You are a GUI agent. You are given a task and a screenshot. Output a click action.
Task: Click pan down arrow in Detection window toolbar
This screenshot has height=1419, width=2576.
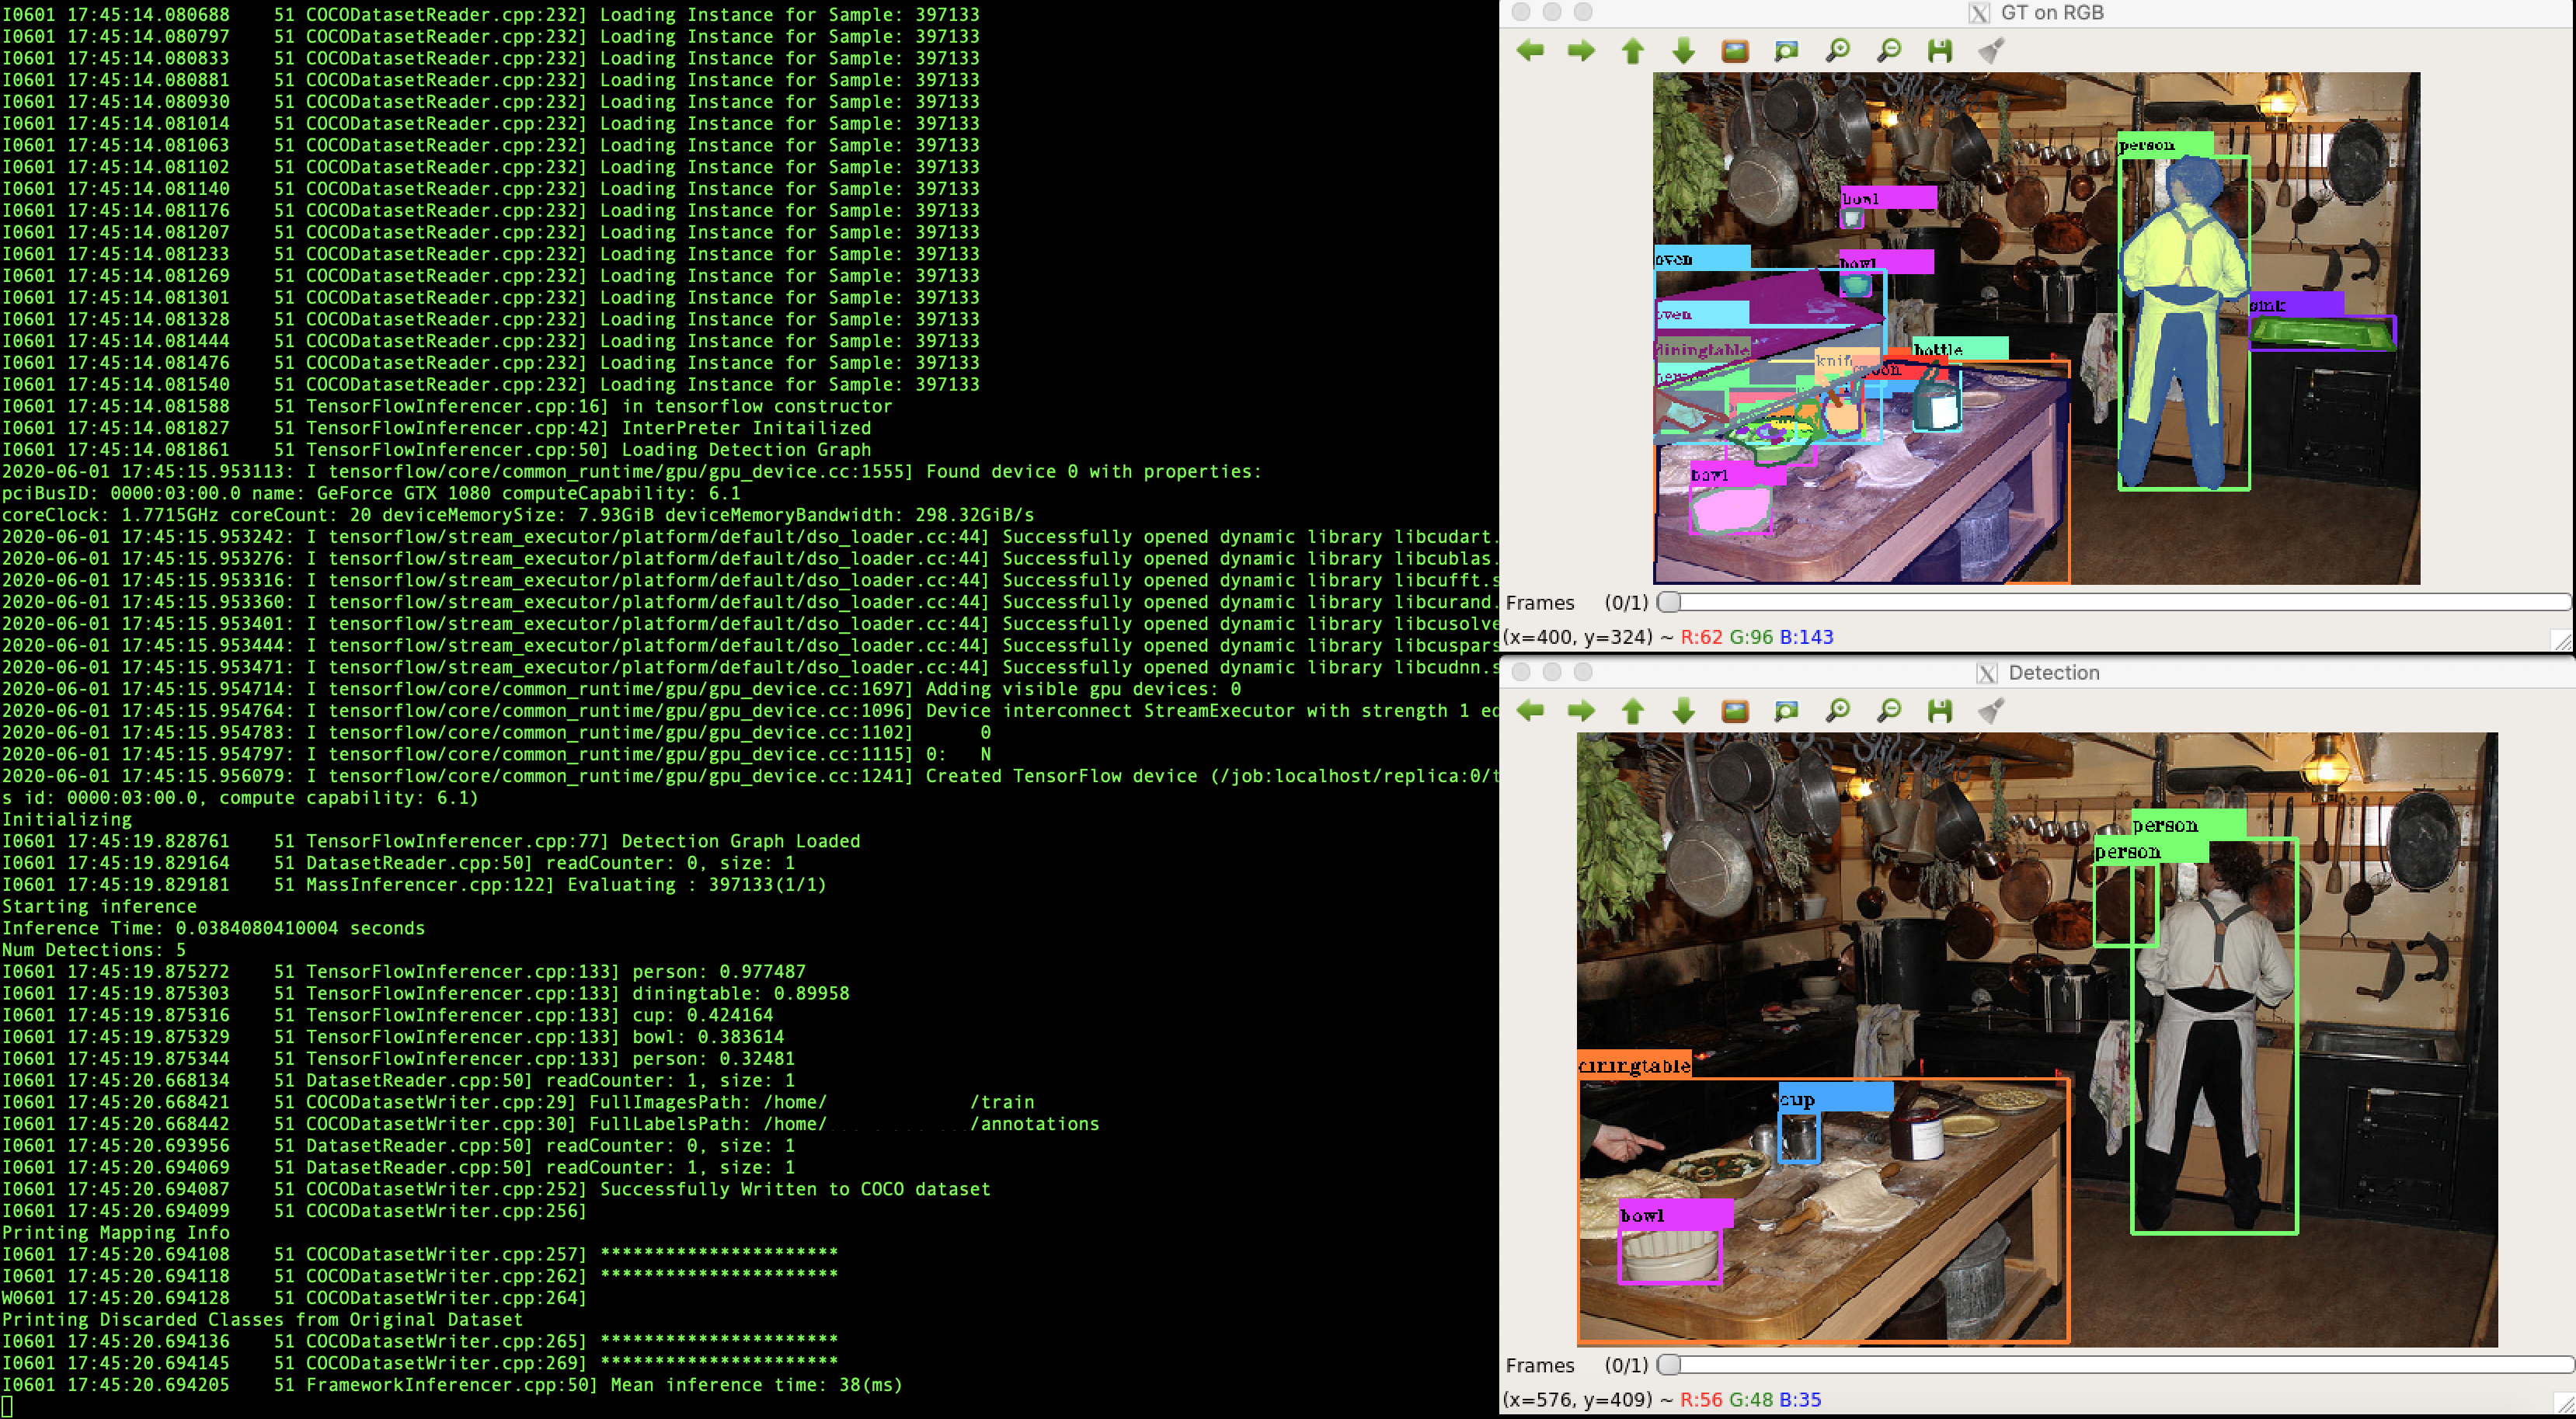click(1684, 711)
